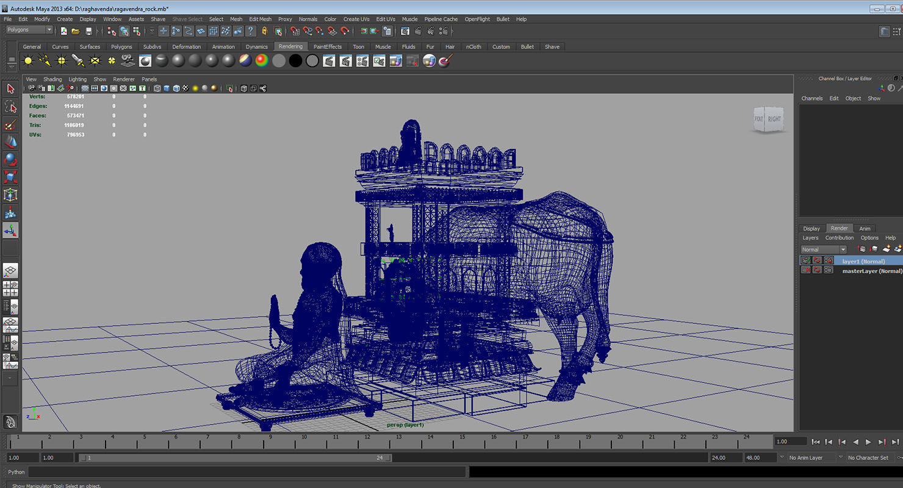This screenshot has height=488, width=903.
Task: Create an area light from shelf
Action: (x=95, y=61)
